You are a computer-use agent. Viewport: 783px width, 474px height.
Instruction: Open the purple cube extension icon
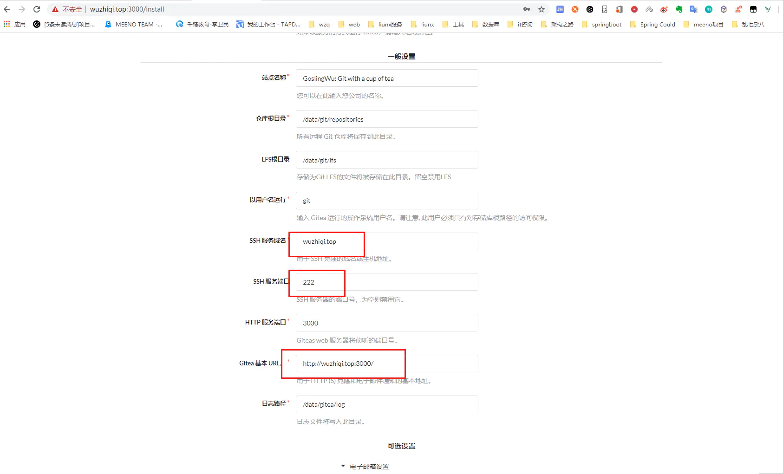coord(724,9)
